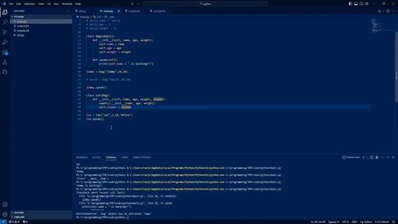Toggle Panel layout icon

[356, 4]
